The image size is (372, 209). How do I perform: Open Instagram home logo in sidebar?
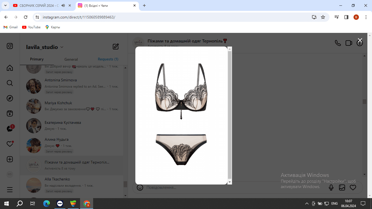pyautogui.click(x=10, y=46)
